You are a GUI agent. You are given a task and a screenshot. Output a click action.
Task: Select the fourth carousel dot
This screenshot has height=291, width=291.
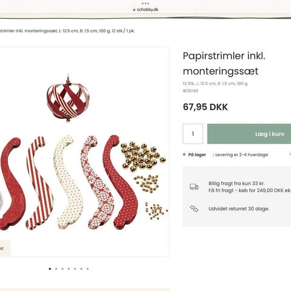(x=69, y=269)
